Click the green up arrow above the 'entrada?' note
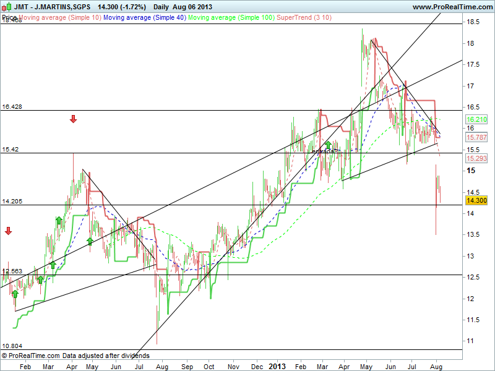This screenshot has width=495, height=371. 329,145
